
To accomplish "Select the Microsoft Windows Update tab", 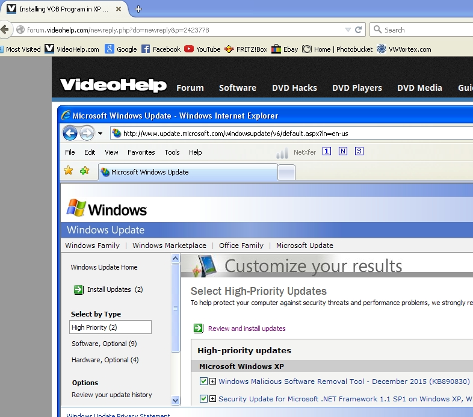I will click(188, 172).
